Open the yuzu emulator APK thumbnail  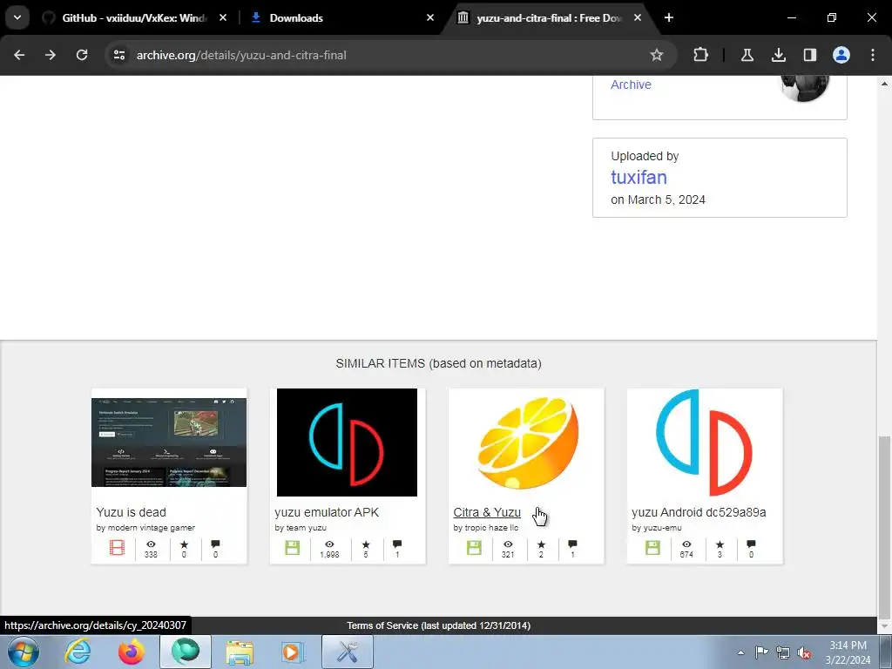[347, 443]
